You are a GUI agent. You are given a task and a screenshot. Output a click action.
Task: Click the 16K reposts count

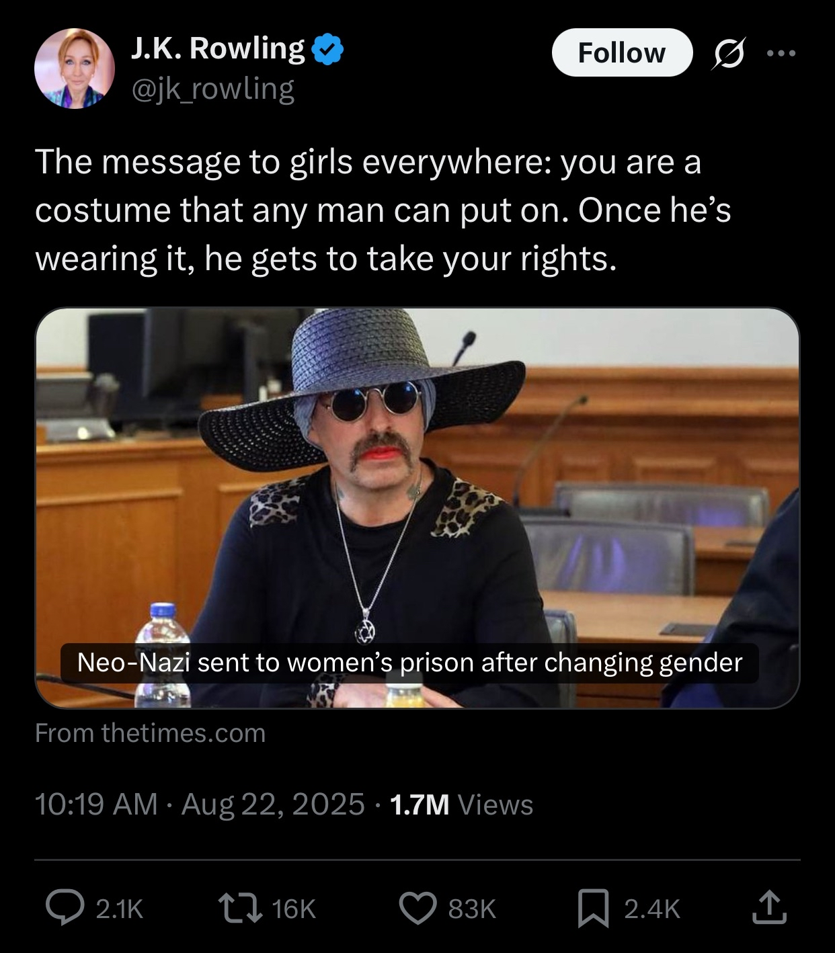294,909
